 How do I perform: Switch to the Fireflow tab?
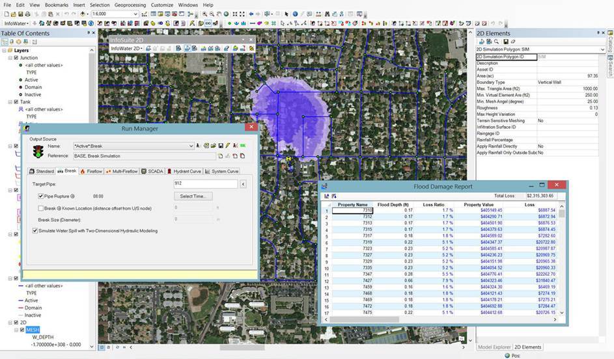click(91, 171)
